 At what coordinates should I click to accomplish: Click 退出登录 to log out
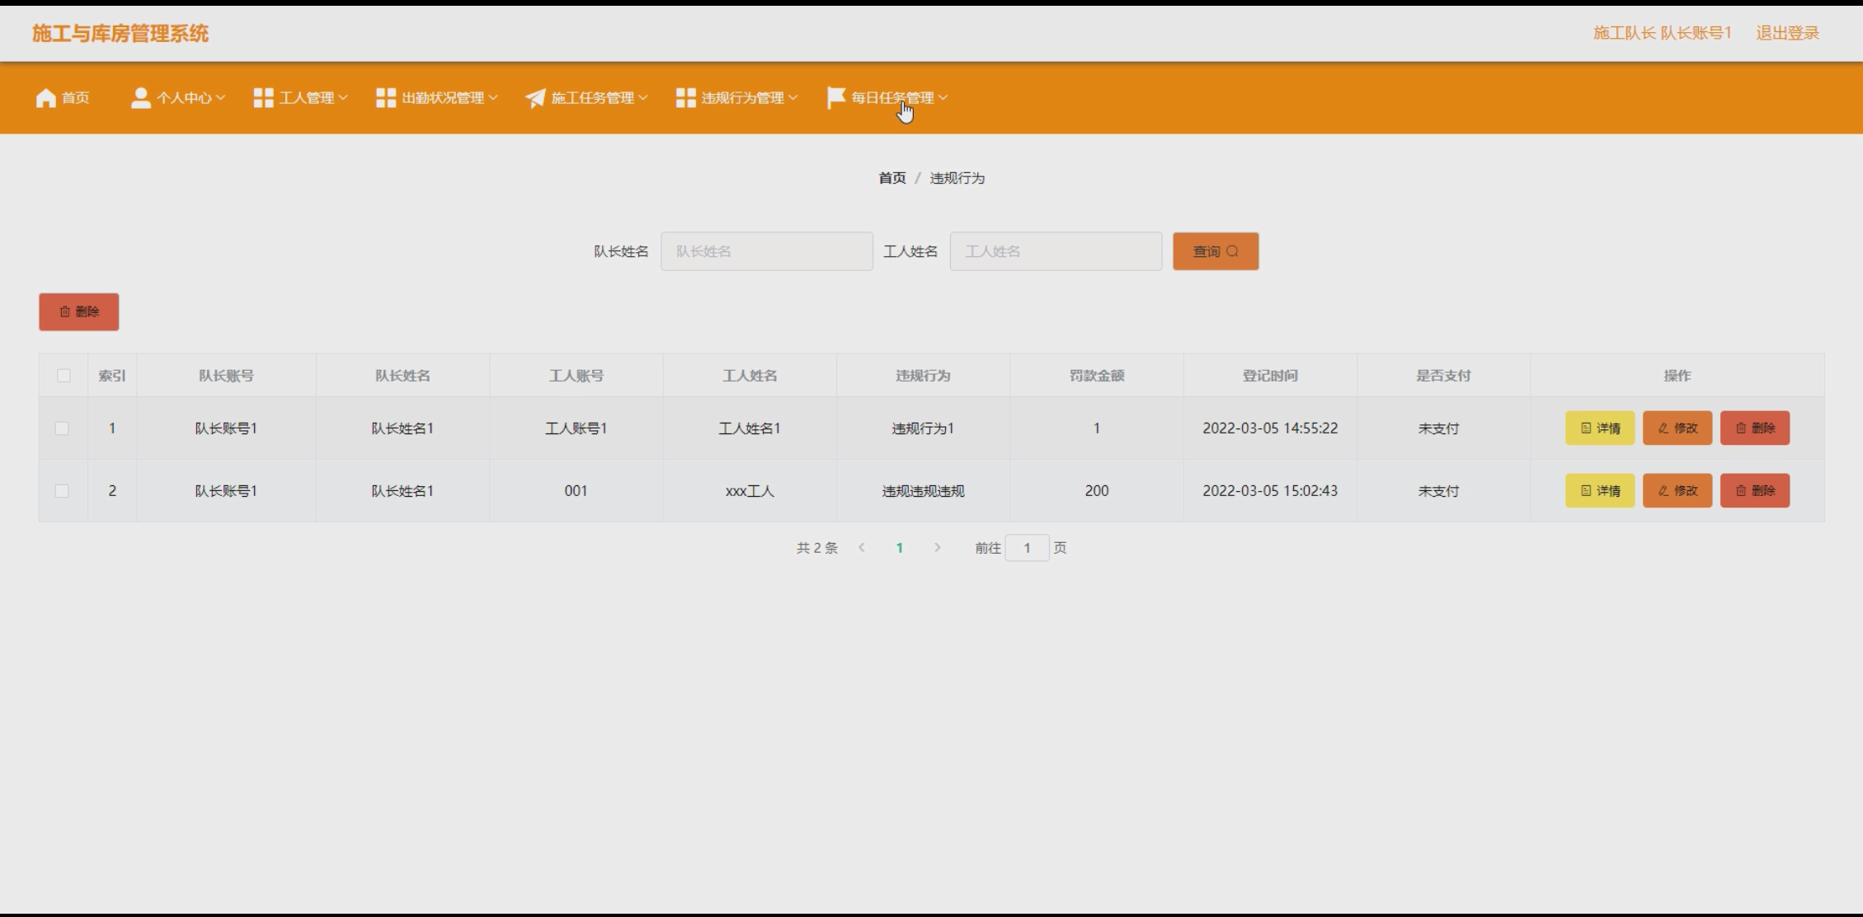[x=1787, y=33]
